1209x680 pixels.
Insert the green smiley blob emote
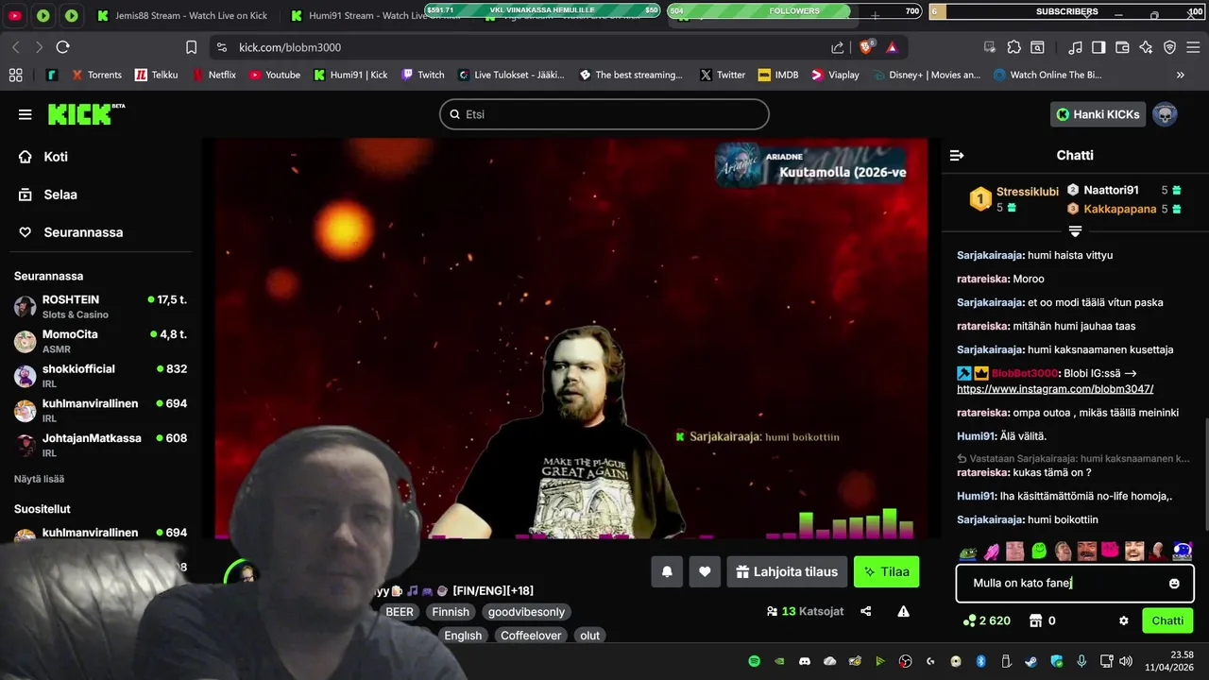point(1039,551)
